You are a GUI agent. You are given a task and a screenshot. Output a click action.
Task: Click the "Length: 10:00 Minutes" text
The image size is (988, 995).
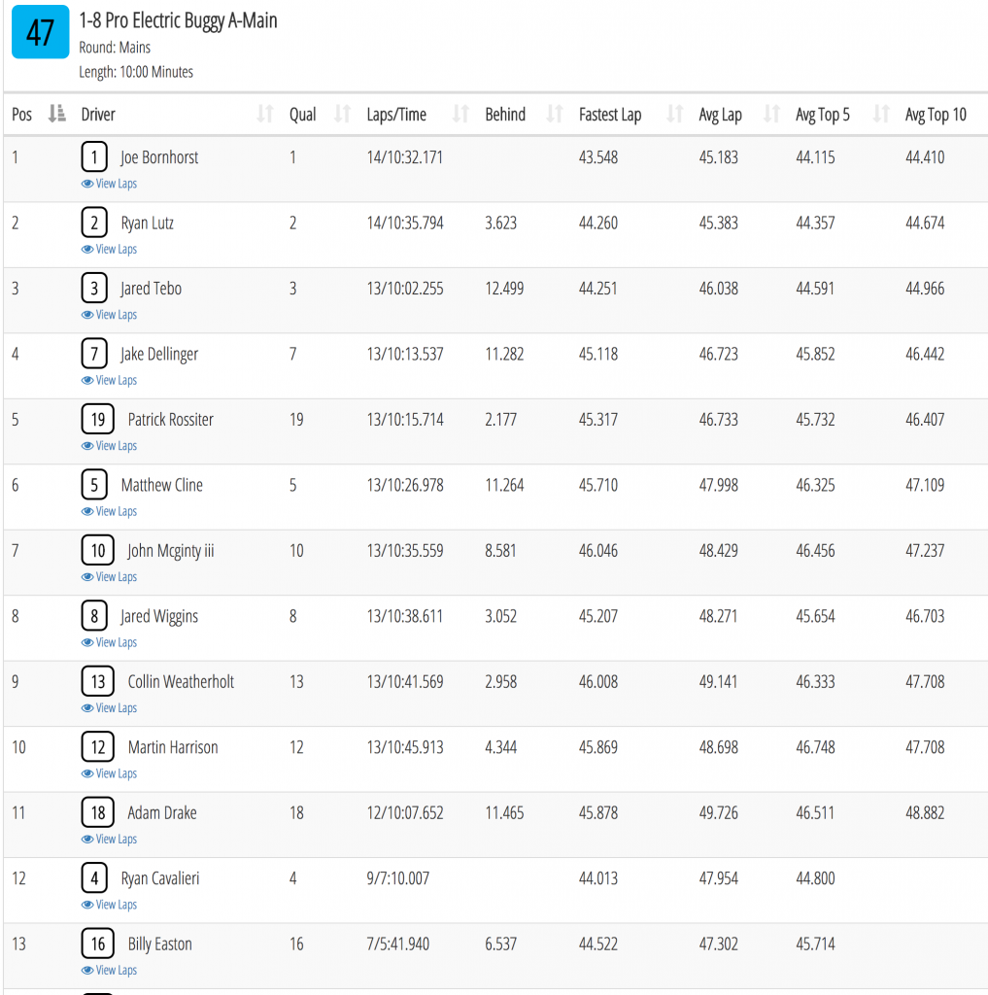pyautogui.click(x=136, y=72)
